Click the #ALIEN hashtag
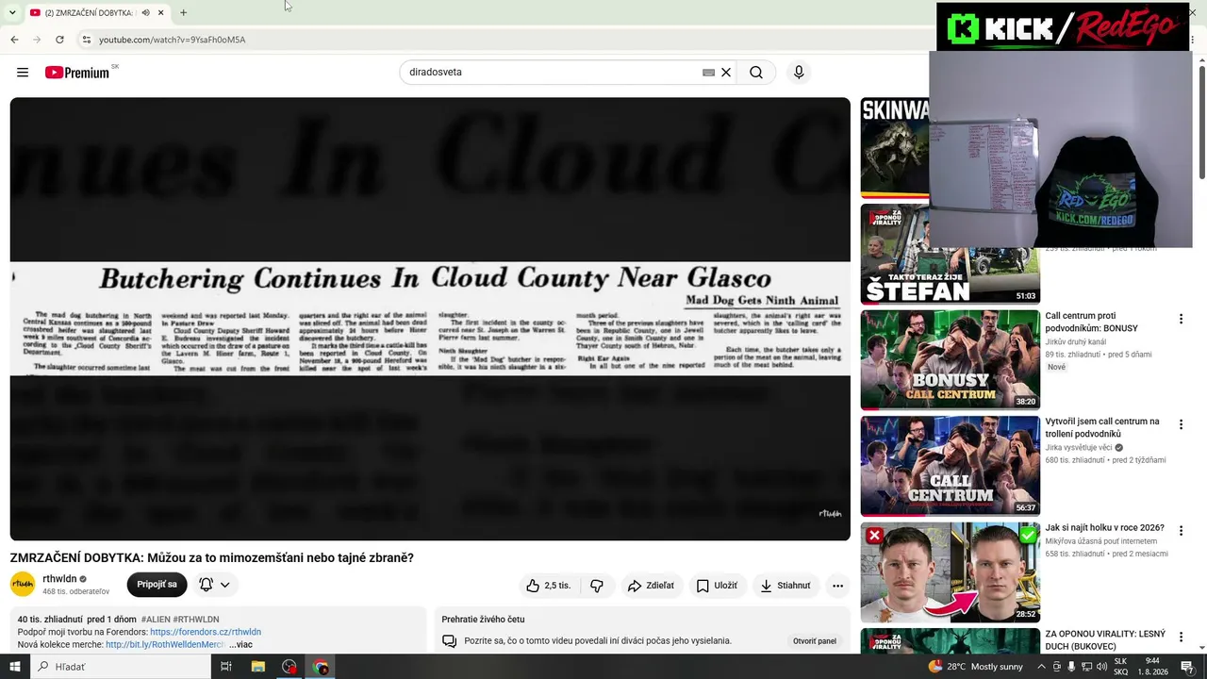This screenshot has width=1207, height=679. pyautogui.click(x=156, y=620)
